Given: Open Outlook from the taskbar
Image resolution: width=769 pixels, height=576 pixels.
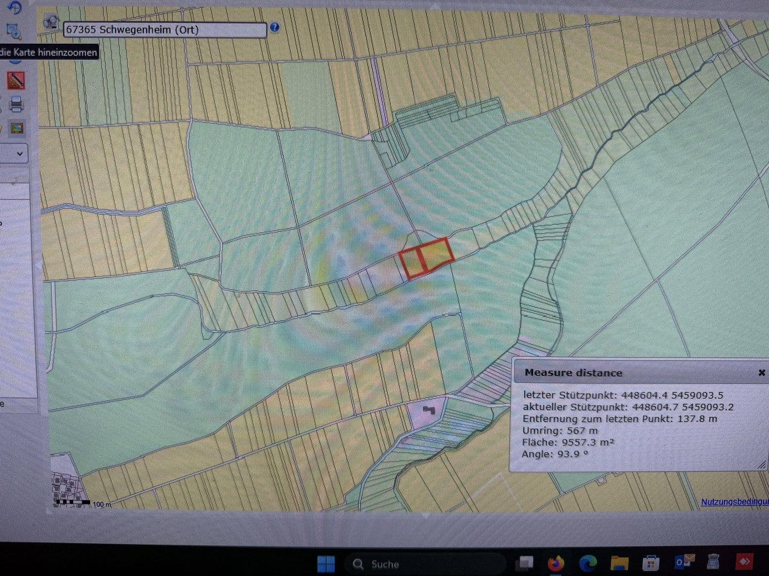Looking at the screenshot, I should coord(684,562).
